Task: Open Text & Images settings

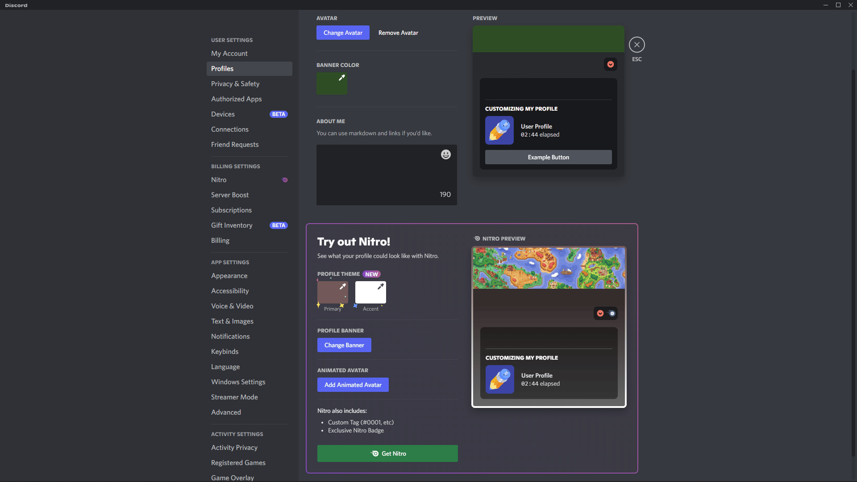Action: (x=249, y=321)
